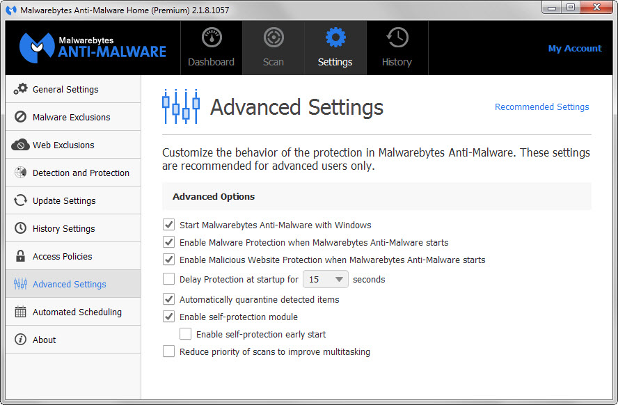
Task: Click the Automated Scheduling calendar icon
Action: (x=20, y=312)
